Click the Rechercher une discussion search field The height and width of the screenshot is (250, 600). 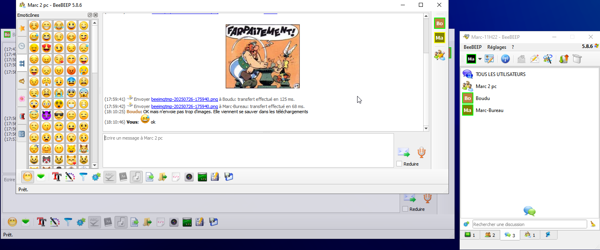pyautogui.click(x=529, y=224)
